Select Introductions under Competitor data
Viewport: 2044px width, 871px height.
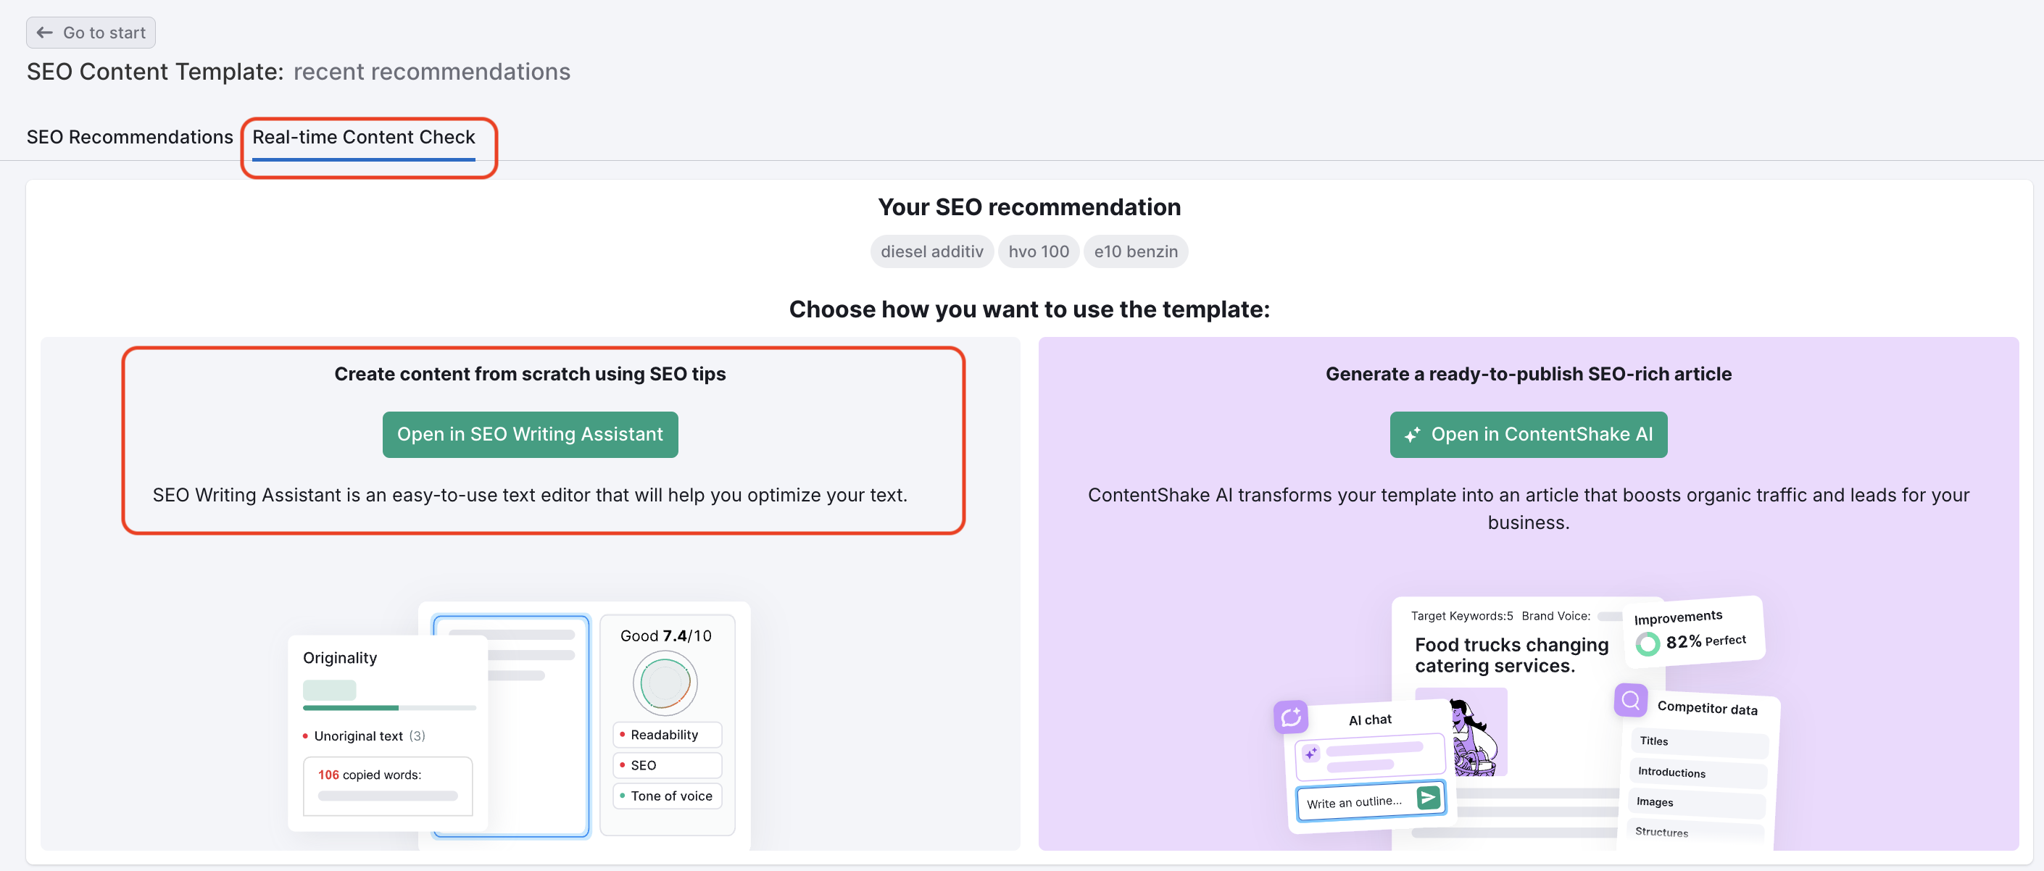click(1699, 772)
